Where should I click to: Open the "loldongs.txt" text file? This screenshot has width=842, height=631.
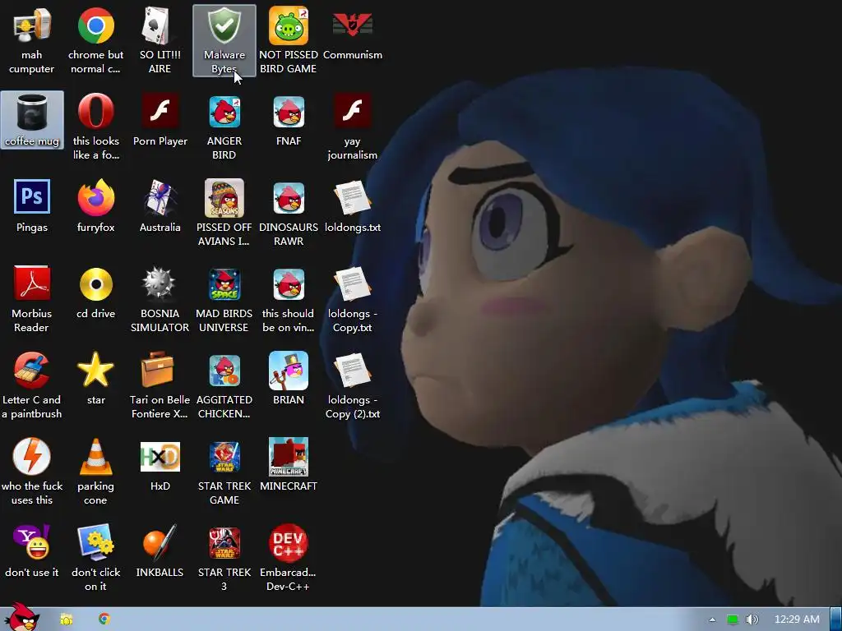click(x=352, y=206)
